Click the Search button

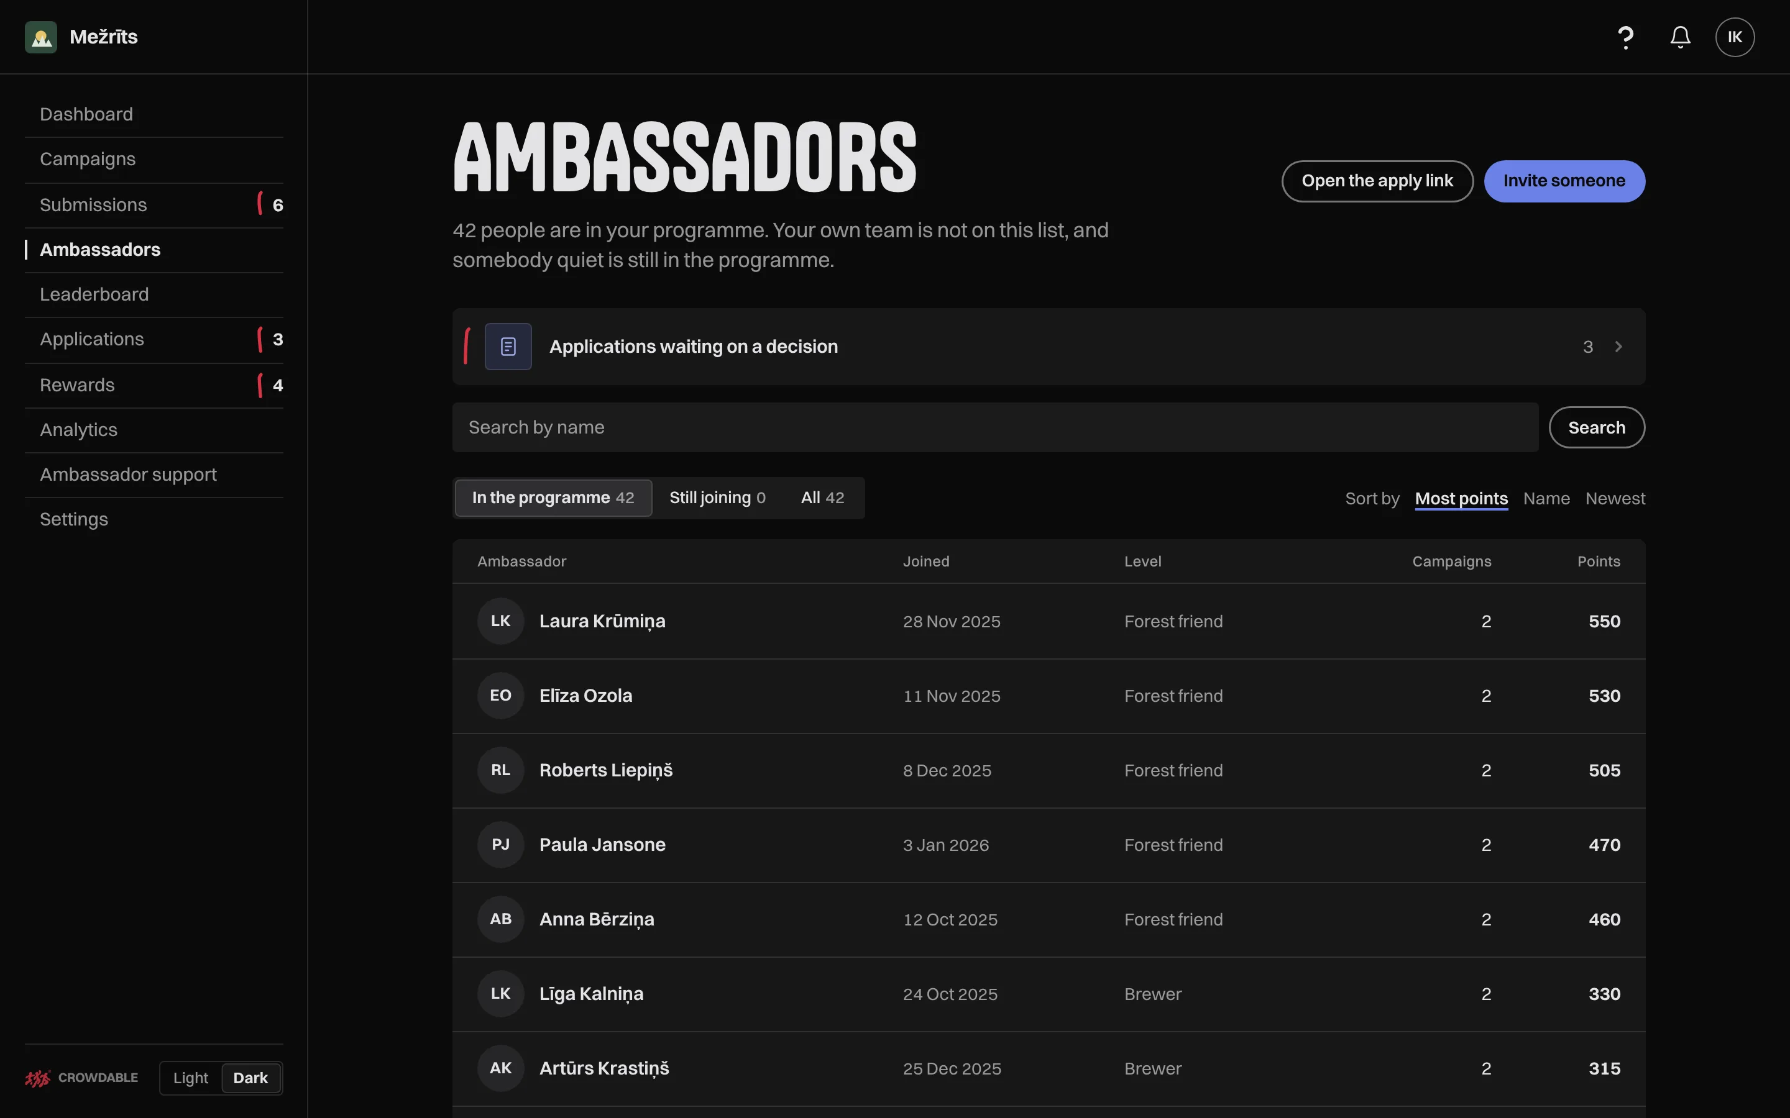(x=1597, y=427)
